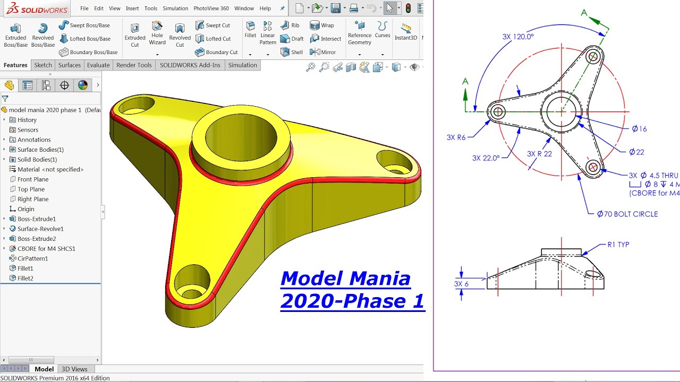
Task: Toggle the Instant3D mode
Action: pos(406,32)
